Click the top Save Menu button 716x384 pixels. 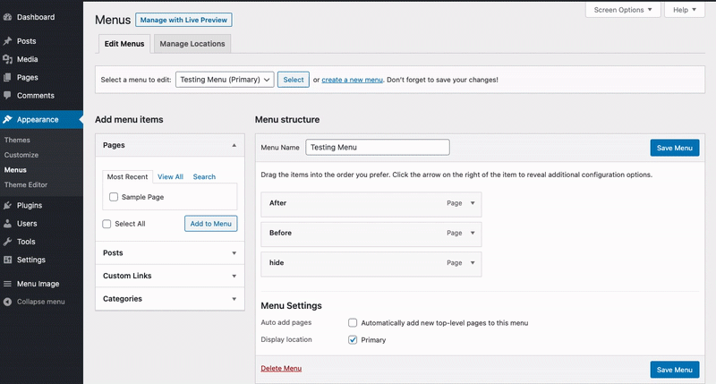[x=675, y=148]
